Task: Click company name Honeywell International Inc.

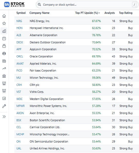Action: click(x=47, y=28)
